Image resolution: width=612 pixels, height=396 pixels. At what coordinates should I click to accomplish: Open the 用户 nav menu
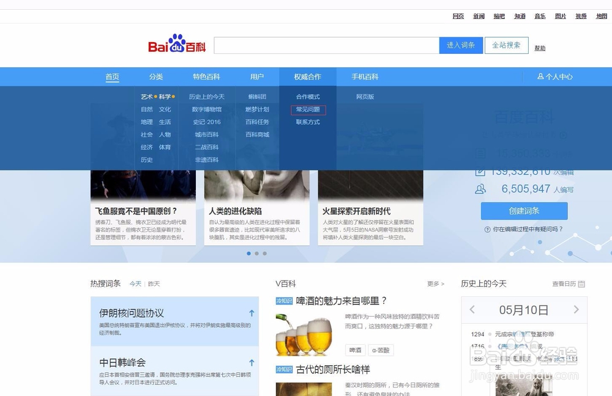(257, 77)
